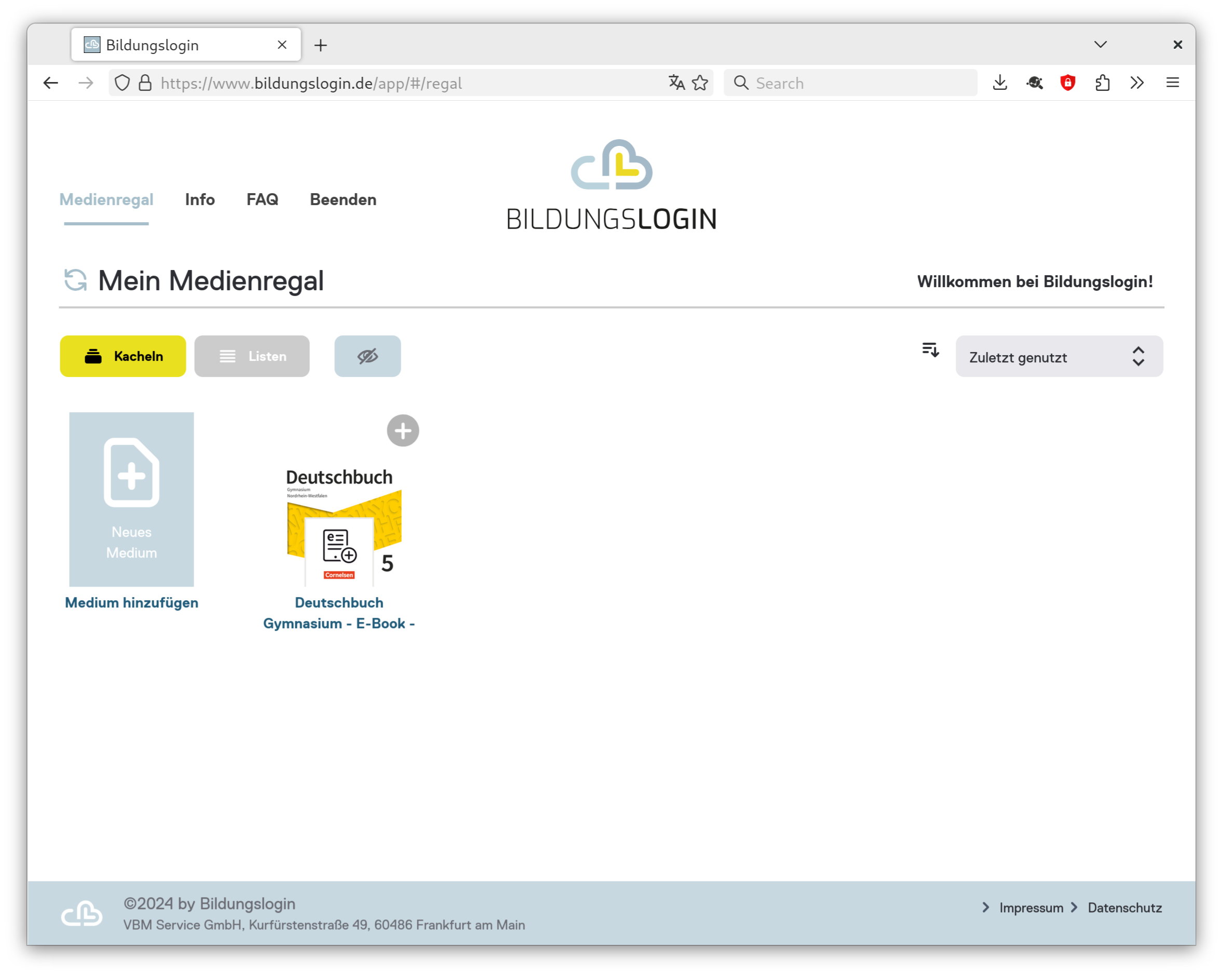Open Deutschbuch Gymnasium E-Book link
Viewport: 1222px width, 975px height.
[x=339, y=613]
